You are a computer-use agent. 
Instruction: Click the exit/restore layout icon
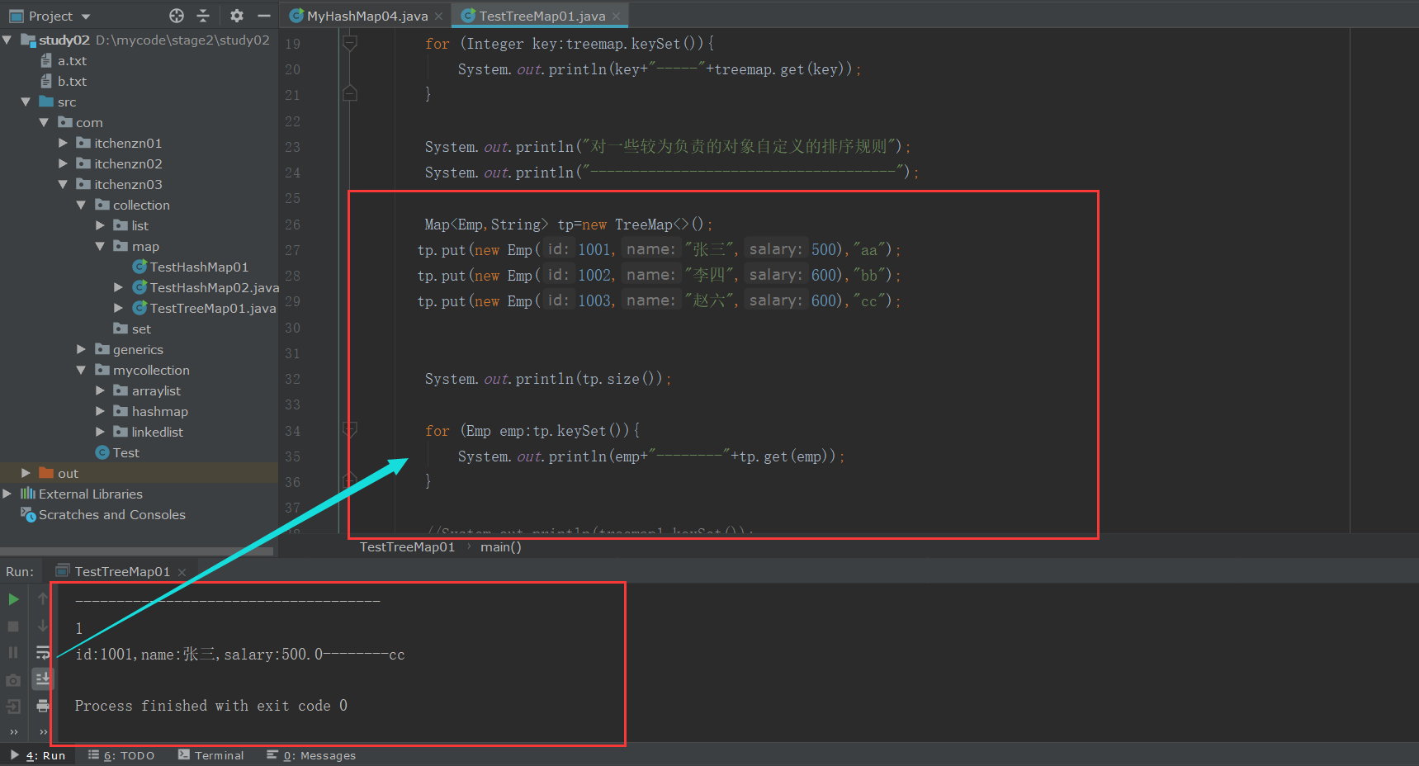point(13,707)
